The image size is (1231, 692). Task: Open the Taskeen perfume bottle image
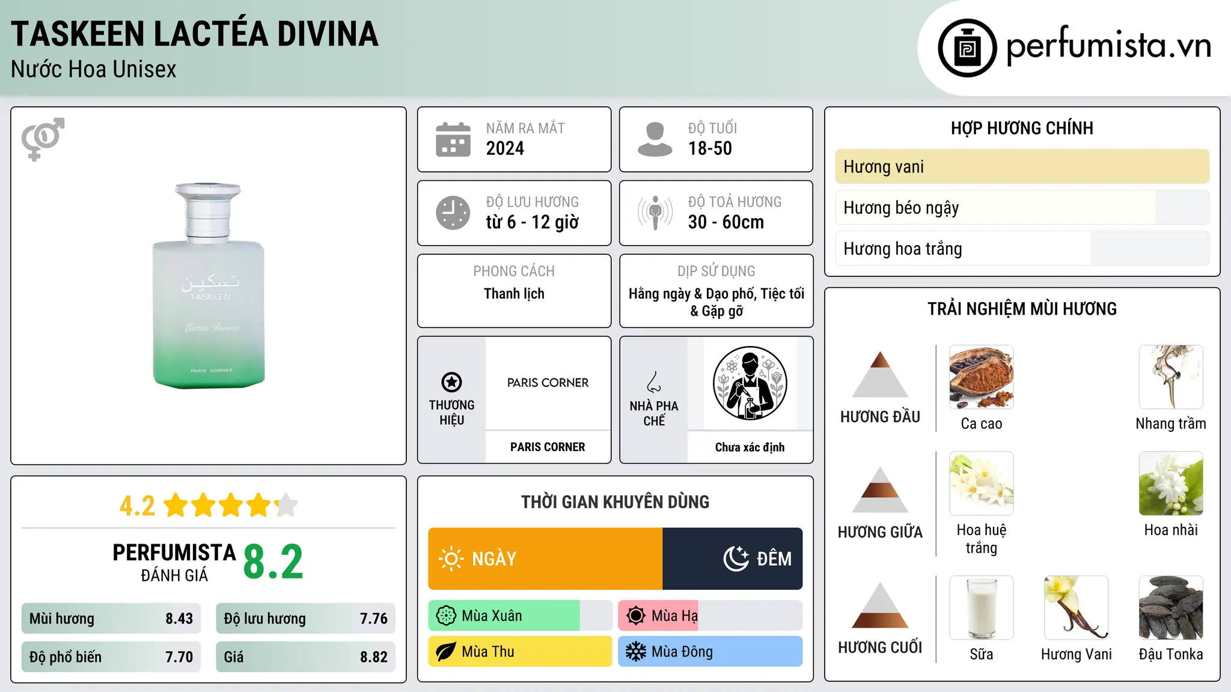coord(209,286)
